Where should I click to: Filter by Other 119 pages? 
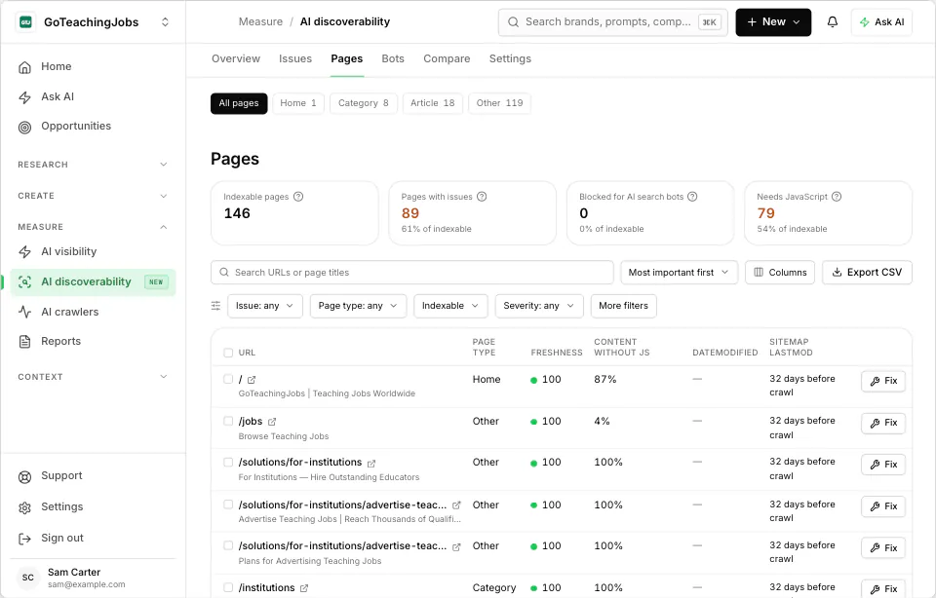(x=499, y=103)
